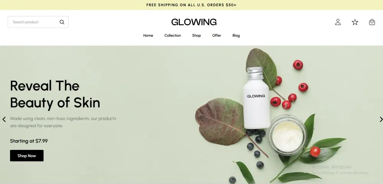
Task: Click the cream jar in hero image
Action: click(287, 135)
